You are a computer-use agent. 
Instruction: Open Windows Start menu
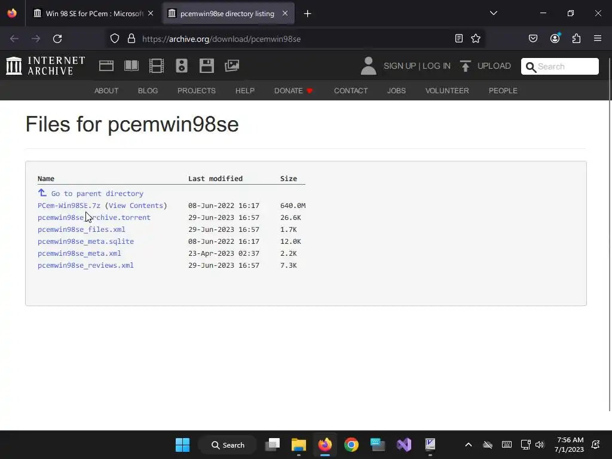click(182, 445)
